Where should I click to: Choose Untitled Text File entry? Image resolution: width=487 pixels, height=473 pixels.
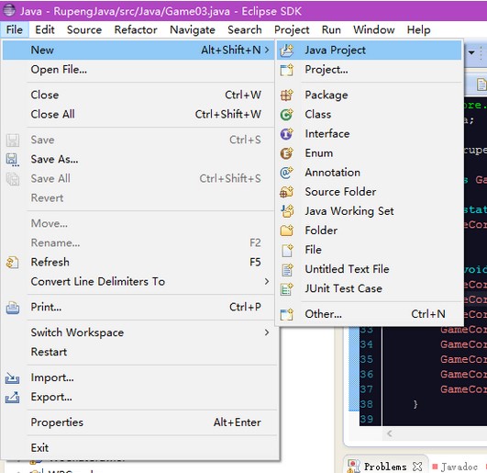pos(370,269)
